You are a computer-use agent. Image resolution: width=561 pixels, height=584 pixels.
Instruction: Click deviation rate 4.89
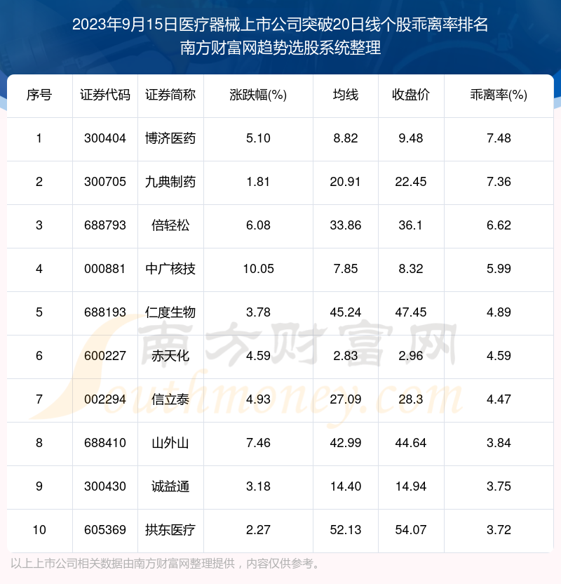tap(499, 312)
